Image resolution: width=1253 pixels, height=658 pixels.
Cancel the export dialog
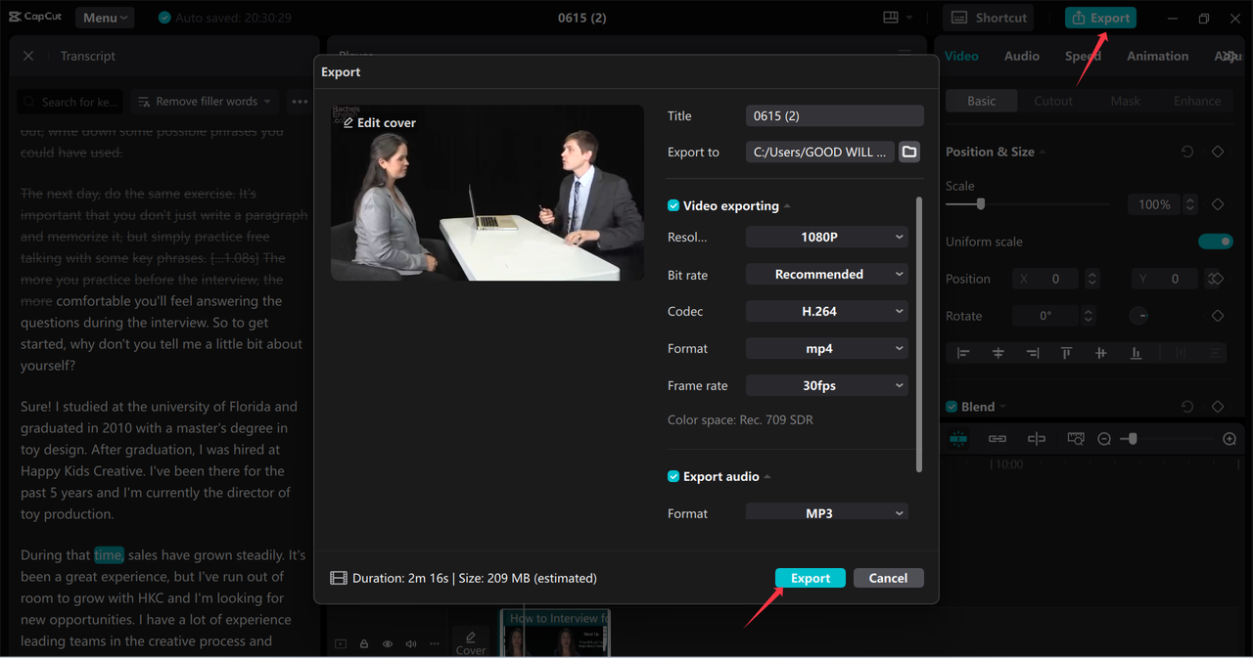pyautogui.click(x=888, y=578)
